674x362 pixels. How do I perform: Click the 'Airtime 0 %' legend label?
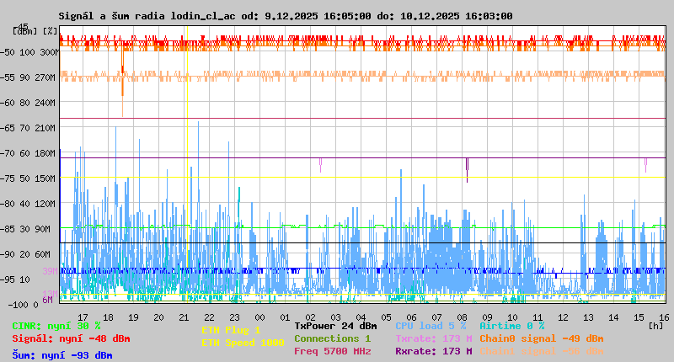512,326
